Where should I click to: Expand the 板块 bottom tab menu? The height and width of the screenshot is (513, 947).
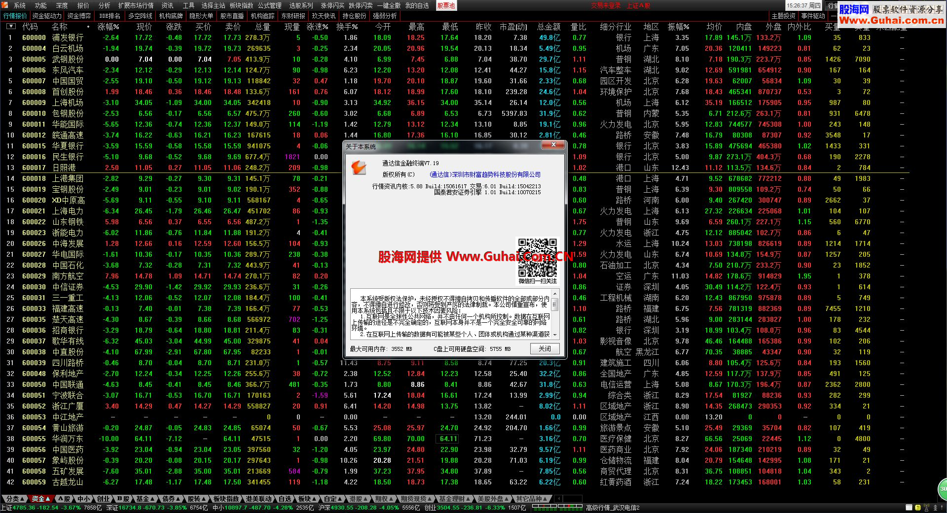click(307, 499)
